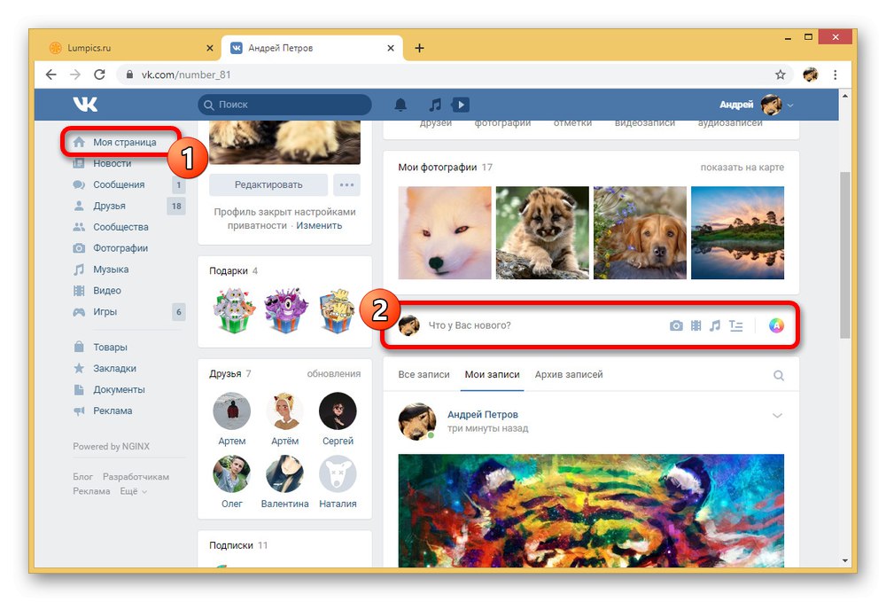Click into the Поиск search field
886x602 pixels.
284,105
